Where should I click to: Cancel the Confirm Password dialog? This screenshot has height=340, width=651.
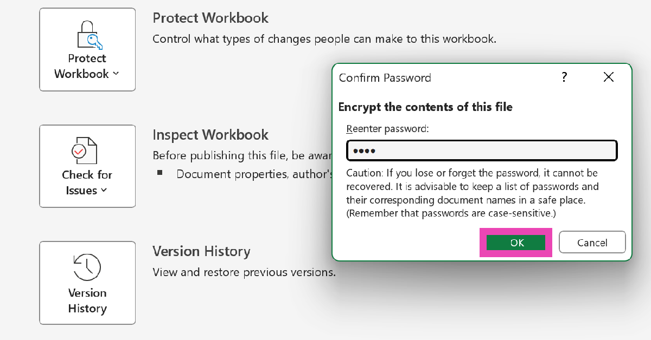pyautogui.click(x=592, y=243)
